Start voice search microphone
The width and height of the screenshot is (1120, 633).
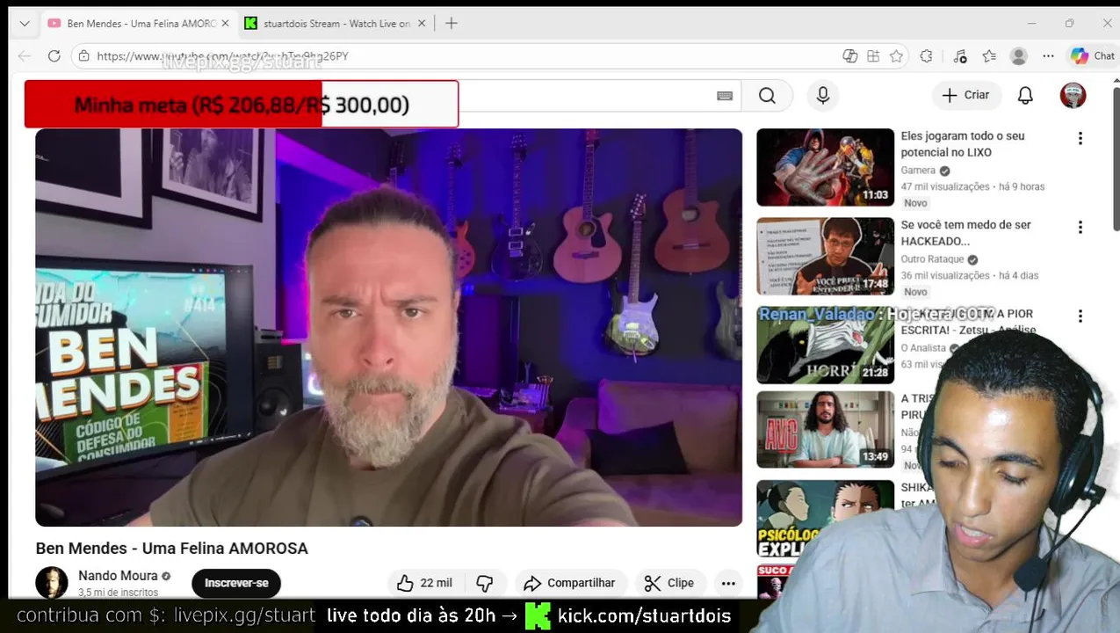[823, 95]
